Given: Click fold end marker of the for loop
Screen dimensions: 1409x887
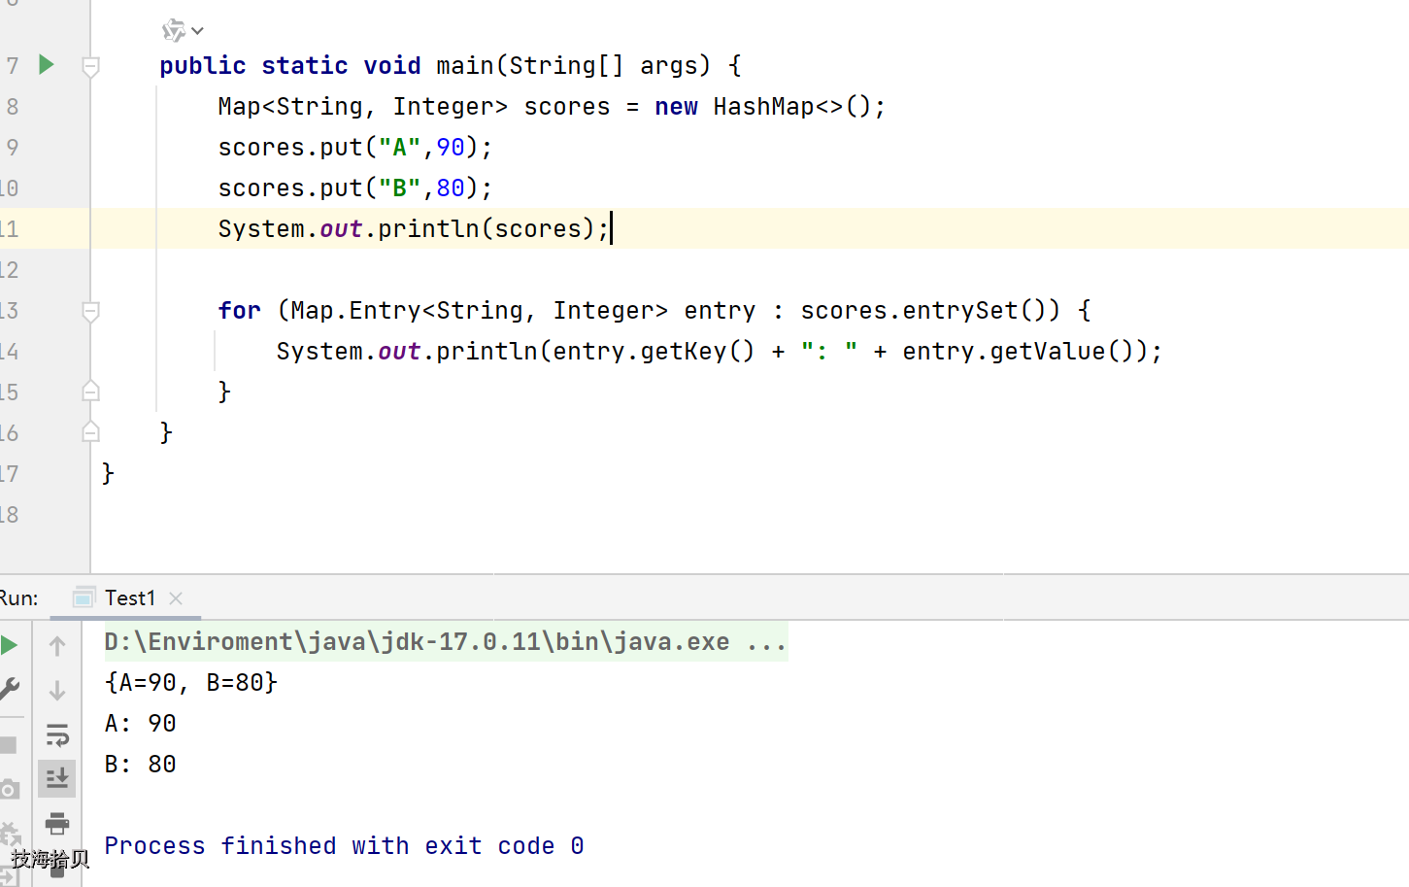Looking at the screenshot, I should pos(90,392).
